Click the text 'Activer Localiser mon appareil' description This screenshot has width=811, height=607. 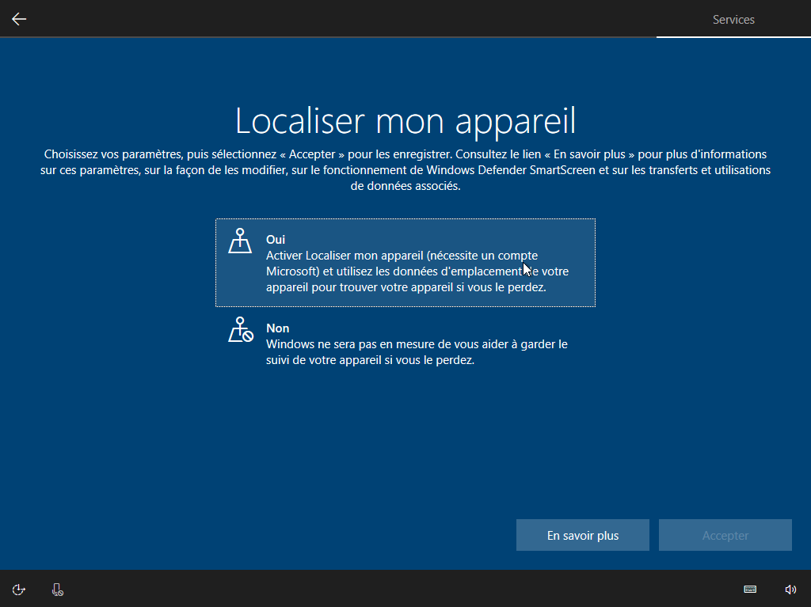(417, 271)
